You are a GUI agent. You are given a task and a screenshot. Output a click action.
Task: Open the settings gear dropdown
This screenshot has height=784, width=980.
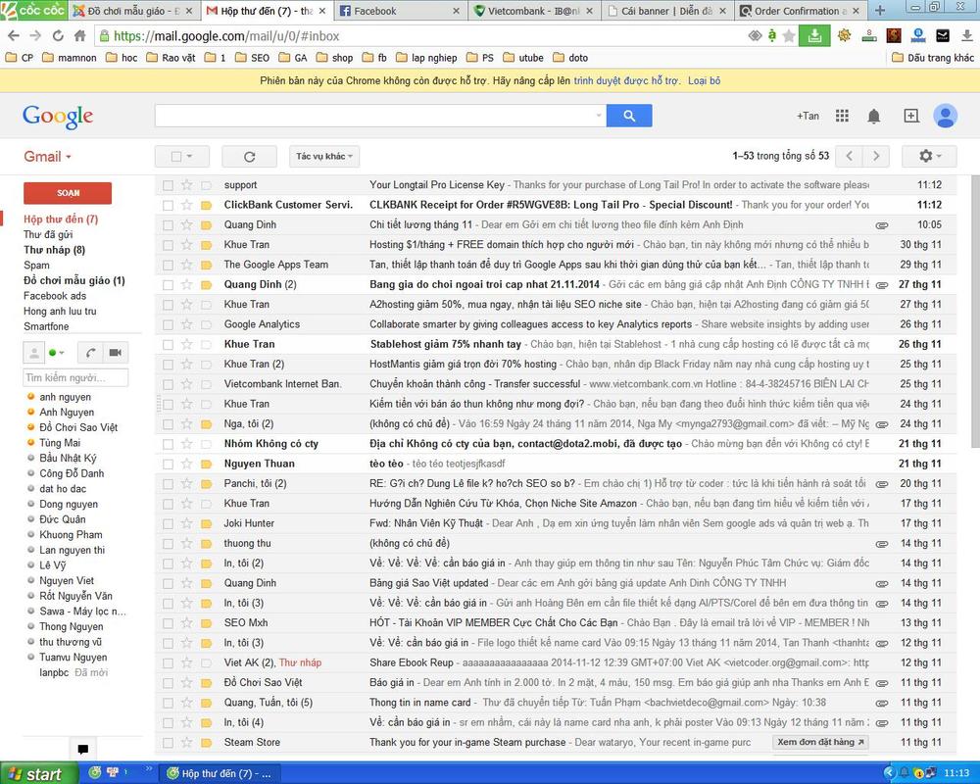click(x=929, y=156)
